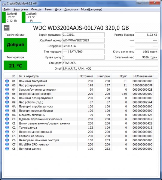Click status orb for 01 Помилки зчитування
Screen dimensions: 162x180
coord(7,81)
